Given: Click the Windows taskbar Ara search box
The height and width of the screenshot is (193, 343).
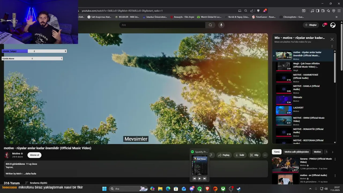Looking at the screenshot, I should click(x=128, y=189).
